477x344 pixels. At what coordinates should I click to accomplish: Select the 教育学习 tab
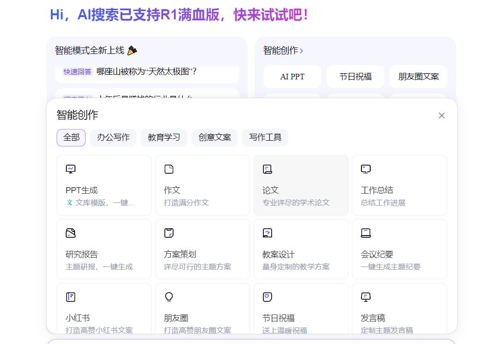tap(164, 137)
